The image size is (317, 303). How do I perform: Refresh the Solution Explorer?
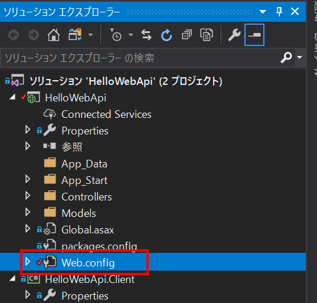click(x=166, y=35)
